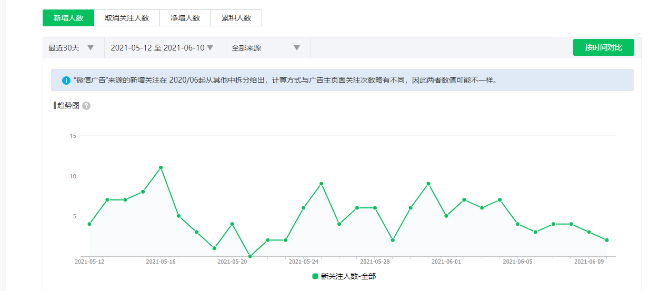The image size is (650, 291).
Task: Open the 最近30天 time range dropdown
Action: pos(71,48)
